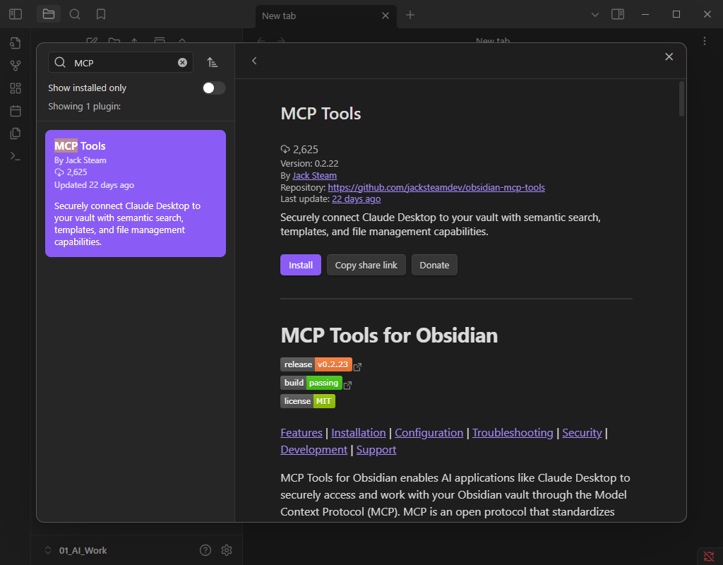
Task: Click the 'MCP Tools for Obsidian' heading
Action: pyautogui.click(x=389, y=335)
